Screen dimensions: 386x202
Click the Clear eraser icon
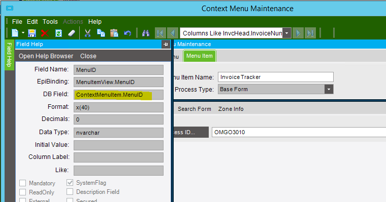(x=72, y=33)
